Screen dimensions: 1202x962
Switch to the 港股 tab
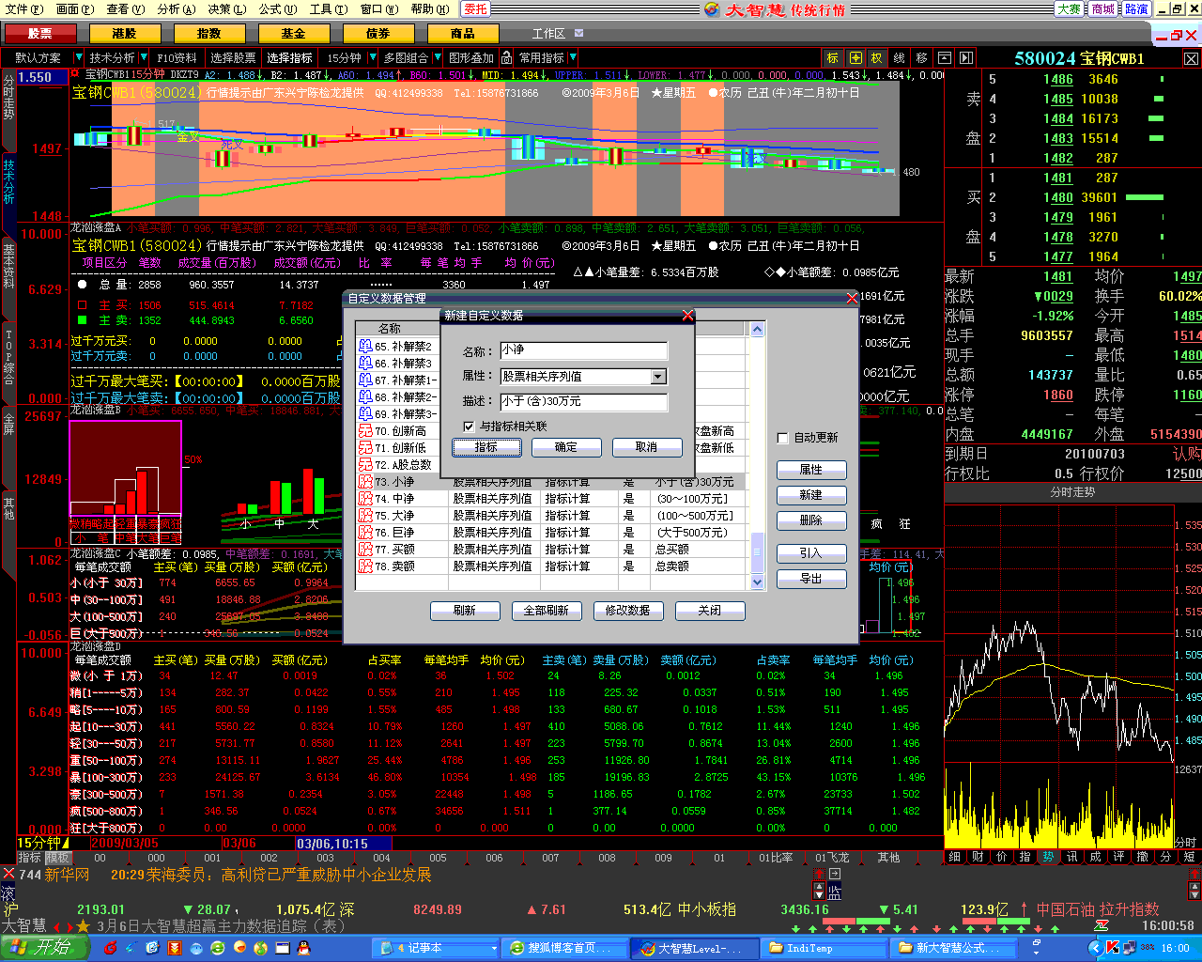[124, 33]
